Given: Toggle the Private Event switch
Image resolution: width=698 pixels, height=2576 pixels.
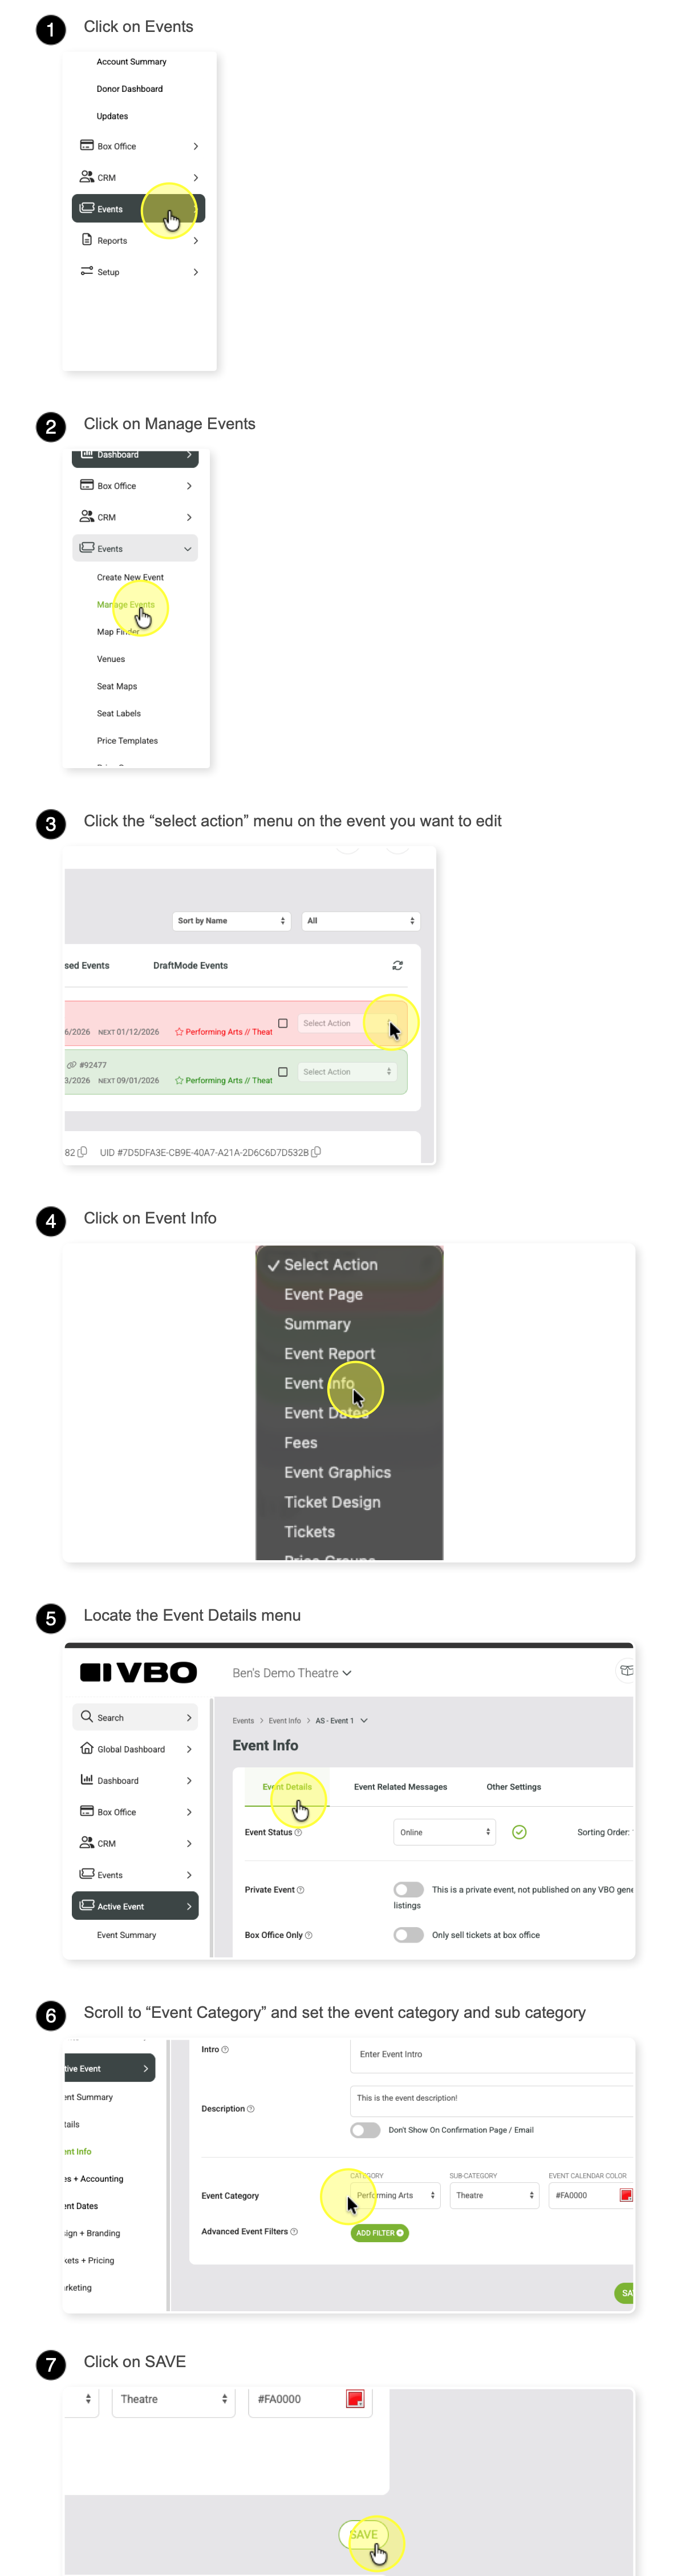Looking at the screenshot, I should pyautogui.click(x=408, y=1889).
